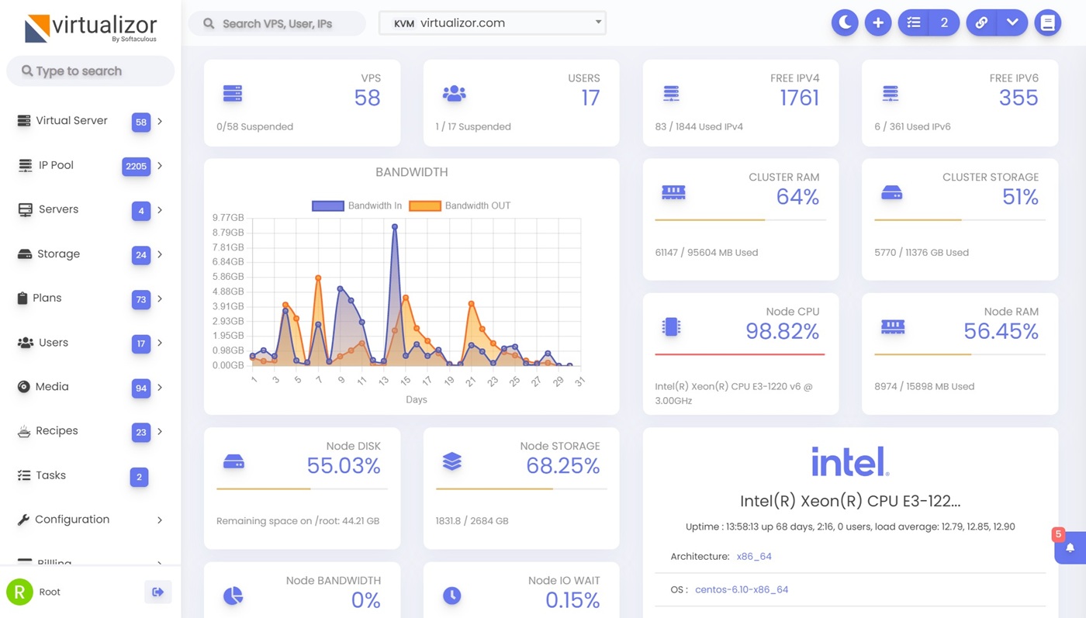Click the Search VPS, User, IPs field
The image size is (1086, 618).
point(278,23)
